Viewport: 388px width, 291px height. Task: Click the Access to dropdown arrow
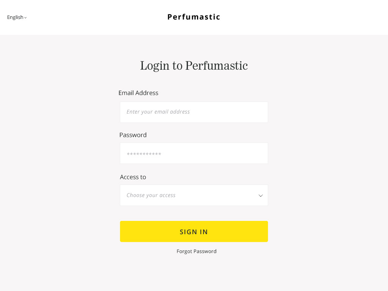(x=260, y=196)
